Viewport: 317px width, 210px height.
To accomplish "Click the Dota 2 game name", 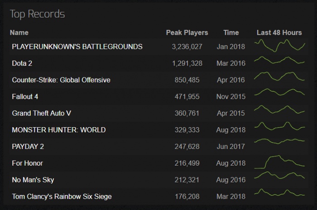I will tap(22, 63).
